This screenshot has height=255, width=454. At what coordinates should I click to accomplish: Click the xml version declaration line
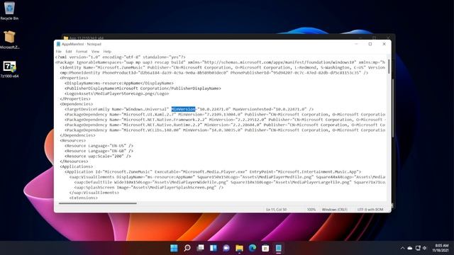[x=121, y=57]
